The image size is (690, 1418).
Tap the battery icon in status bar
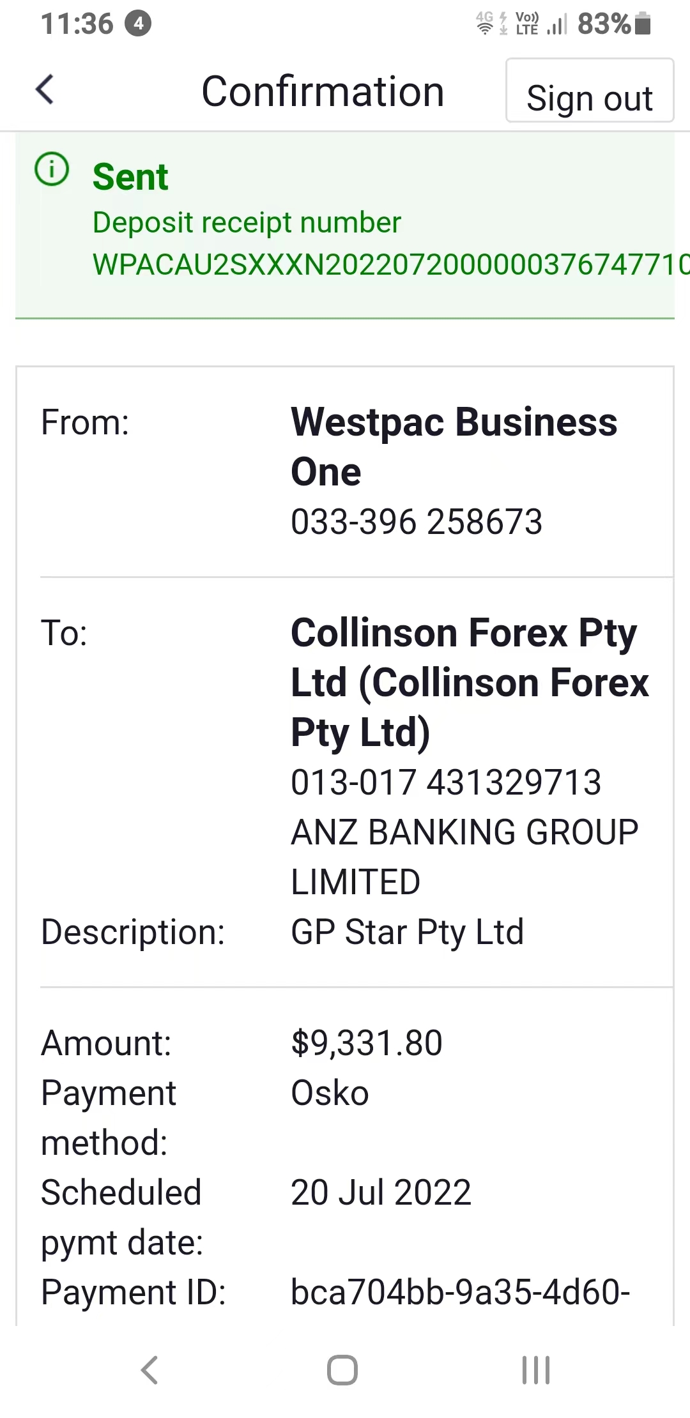point(643,24)
